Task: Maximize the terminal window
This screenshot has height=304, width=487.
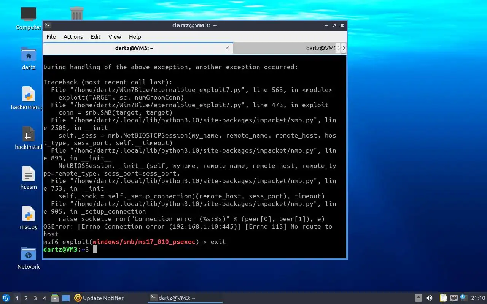Action: coord(334,25)
